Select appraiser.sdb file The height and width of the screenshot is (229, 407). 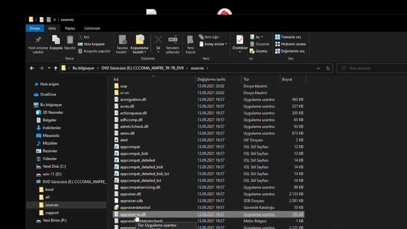tap(128, 201)
